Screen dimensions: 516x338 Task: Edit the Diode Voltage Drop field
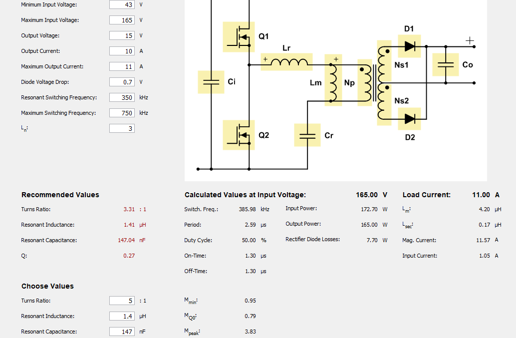click(x=122, y=82)
